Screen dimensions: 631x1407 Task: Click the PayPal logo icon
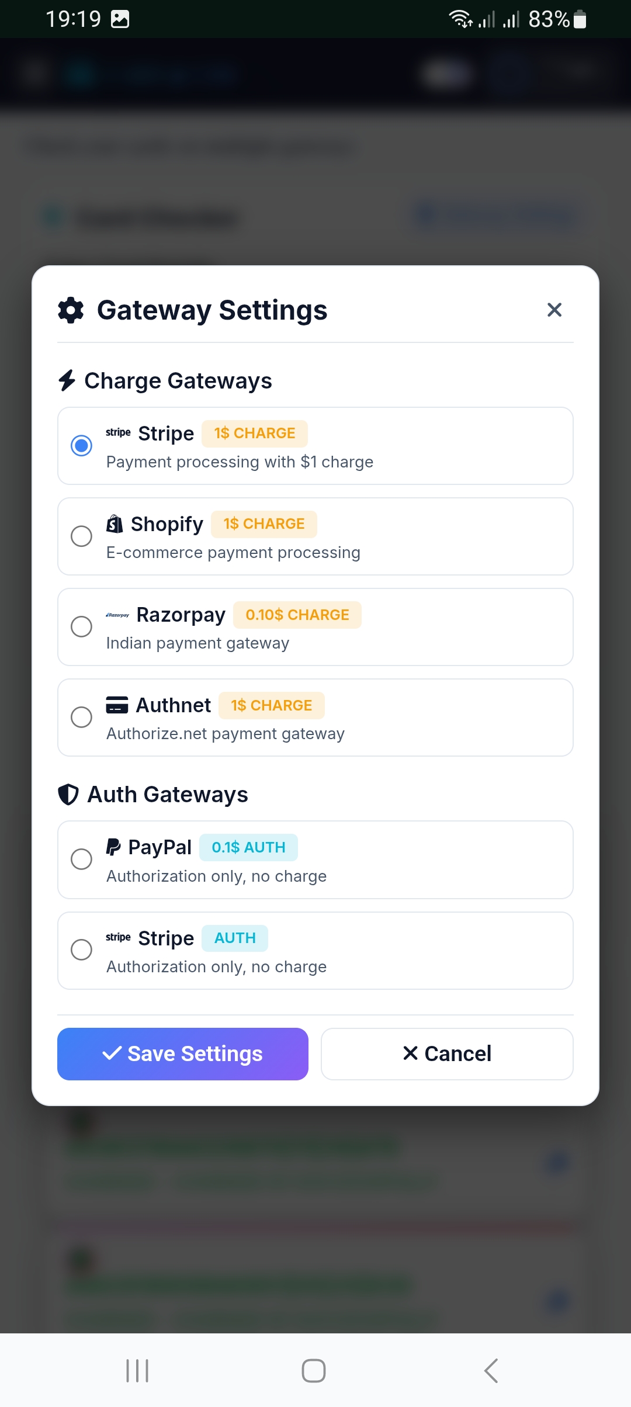point(113,847)
